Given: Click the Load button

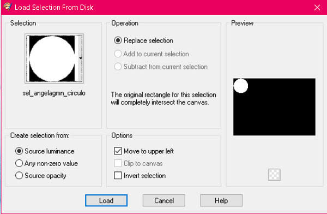Looking at the screenshot, I should coord(106,200).
